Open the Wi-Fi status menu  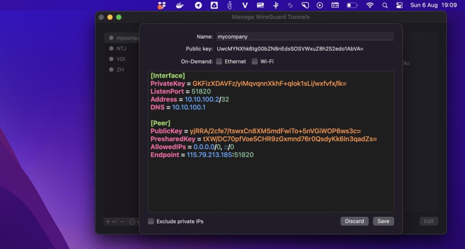click(370, 5)
